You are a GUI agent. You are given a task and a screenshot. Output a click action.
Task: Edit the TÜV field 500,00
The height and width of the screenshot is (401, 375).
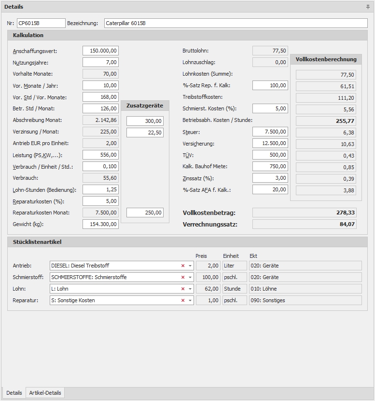[270, 155]
